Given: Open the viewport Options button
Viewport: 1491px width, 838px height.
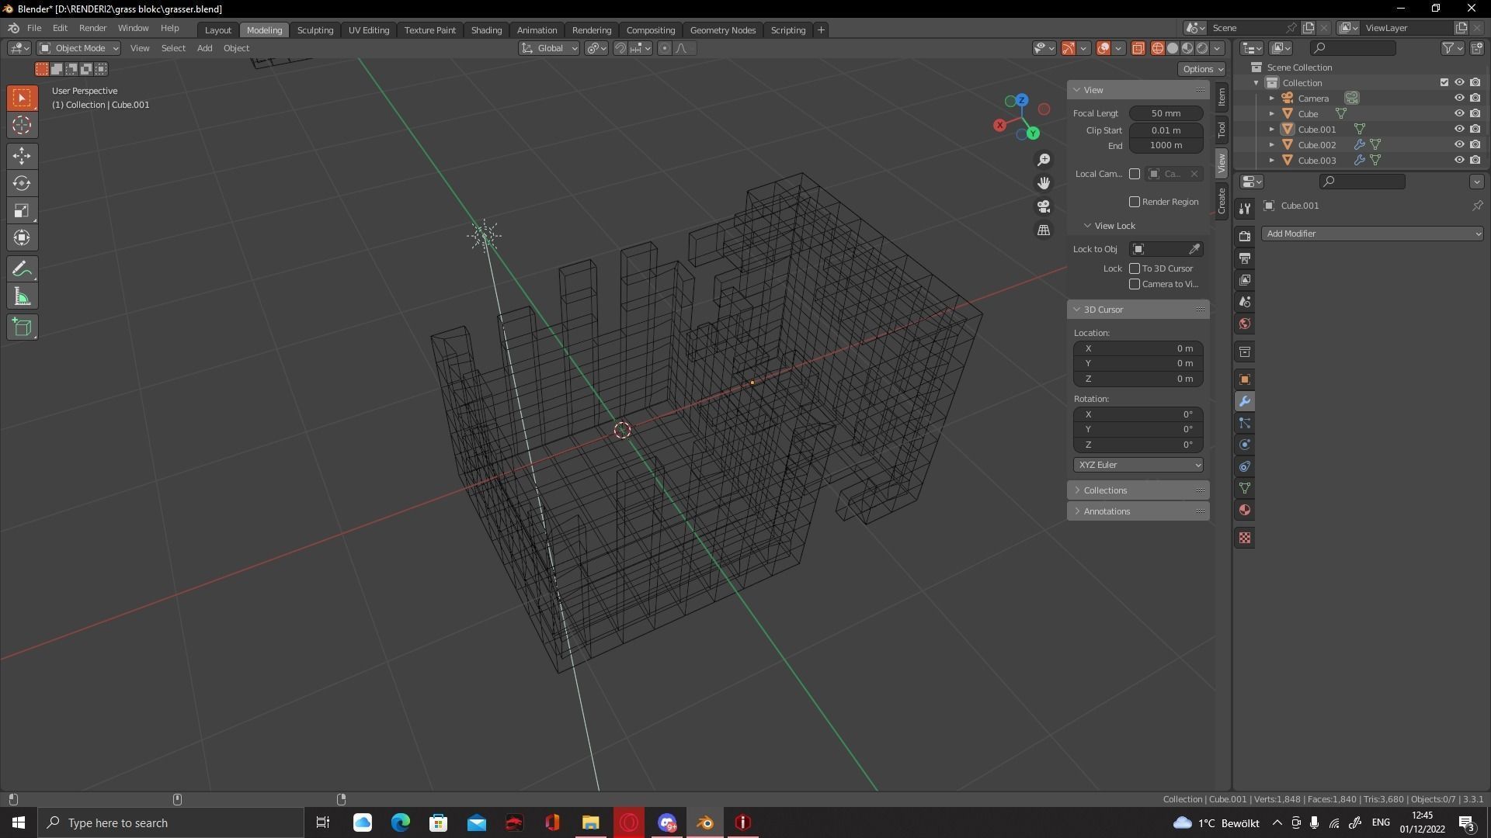Looking at the screenshot, I should click(x=1201, y=68).
